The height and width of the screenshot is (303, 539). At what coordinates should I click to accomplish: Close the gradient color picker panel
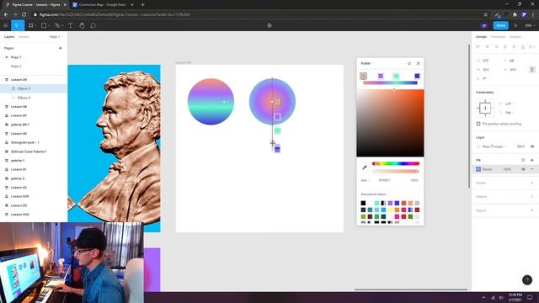[419, 63]
